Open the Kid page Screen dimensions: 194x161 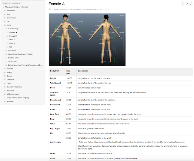pos(11,47)
